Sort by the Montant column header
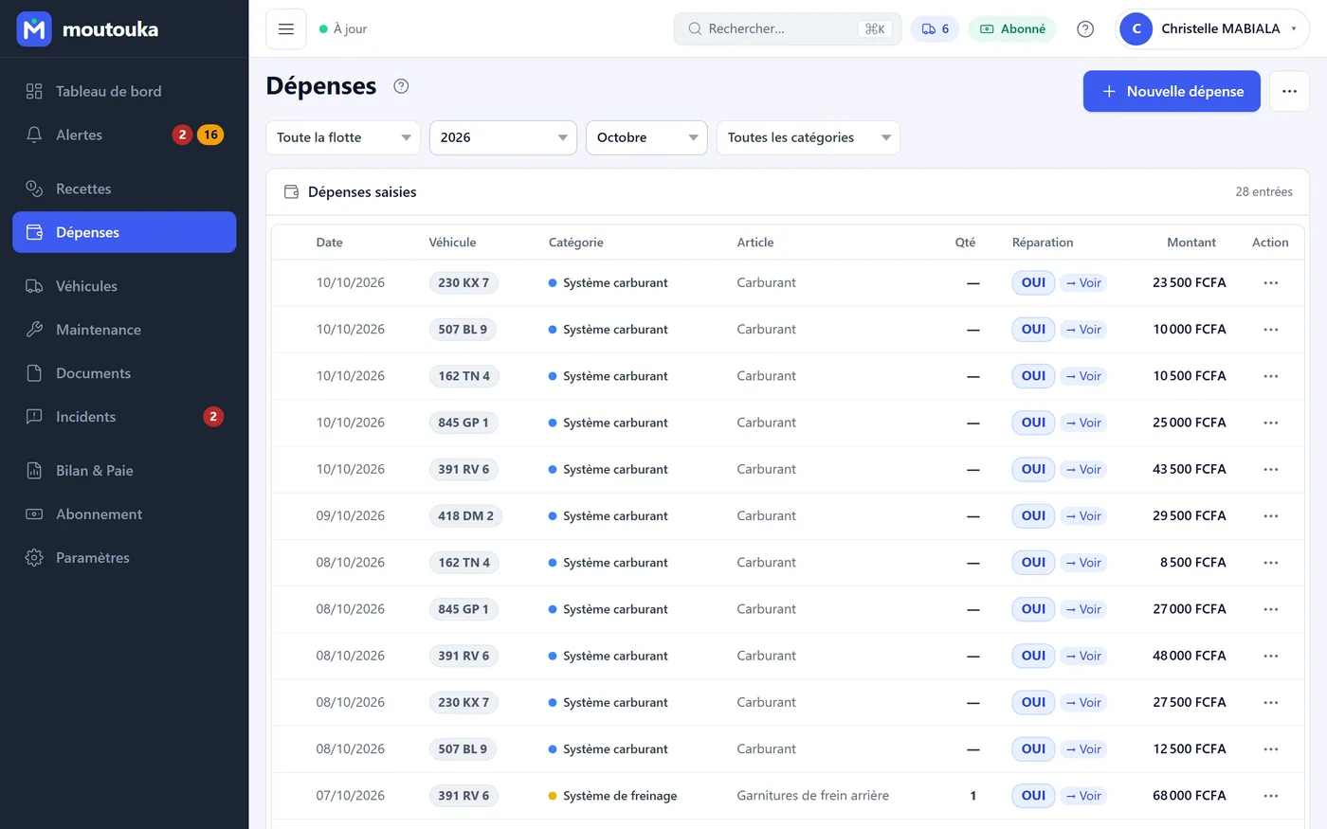This screenshot has height=829, width=1327. click(1191, 243)
